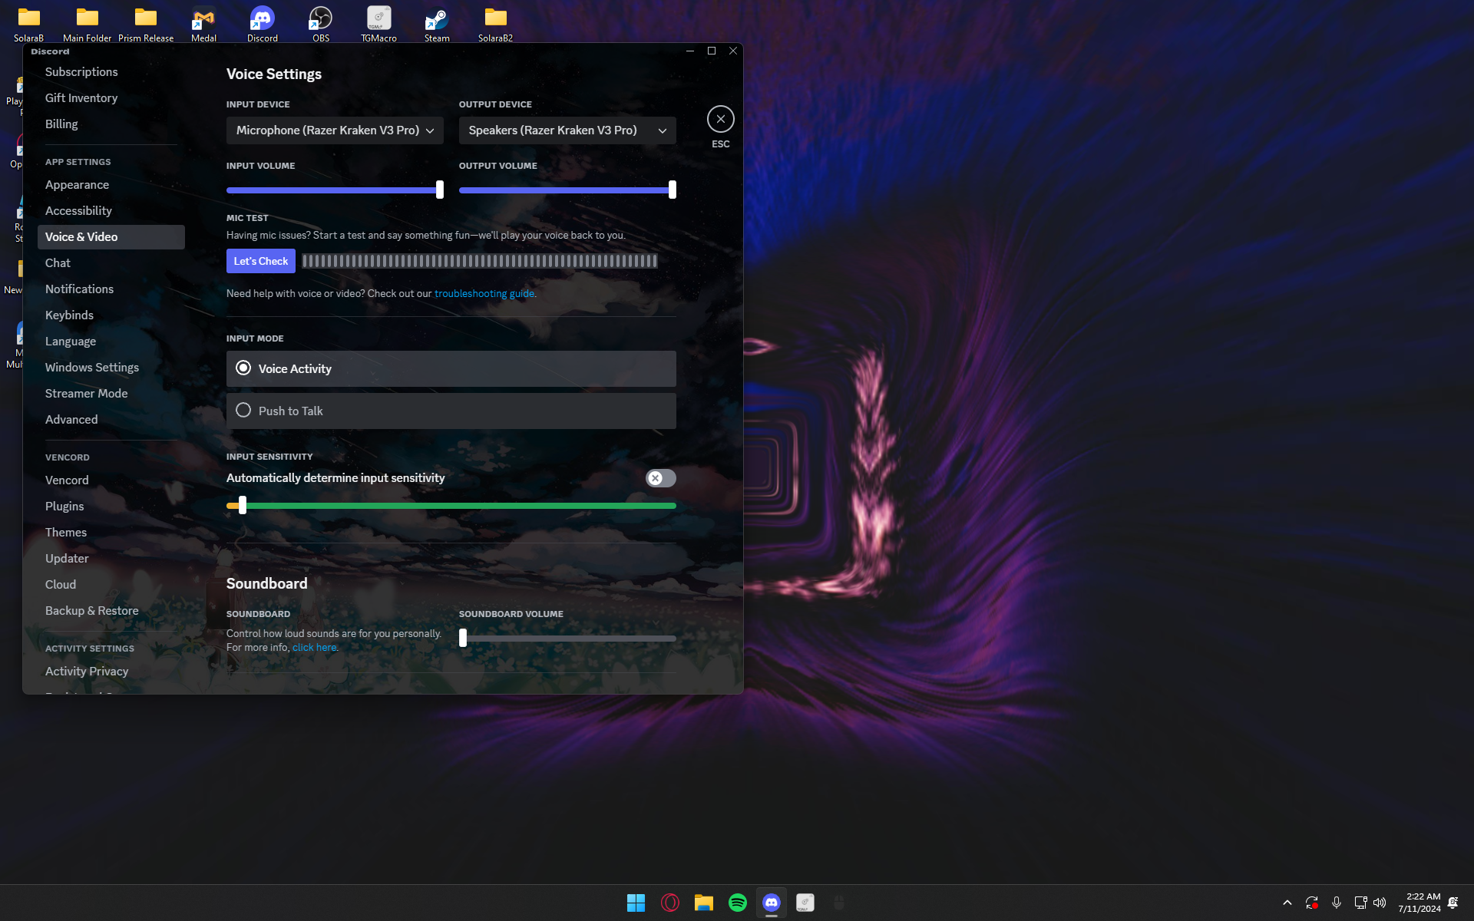Go to the Vencord Plugins section
This screenshot has width=1474, height=921.
pos(64,507)
